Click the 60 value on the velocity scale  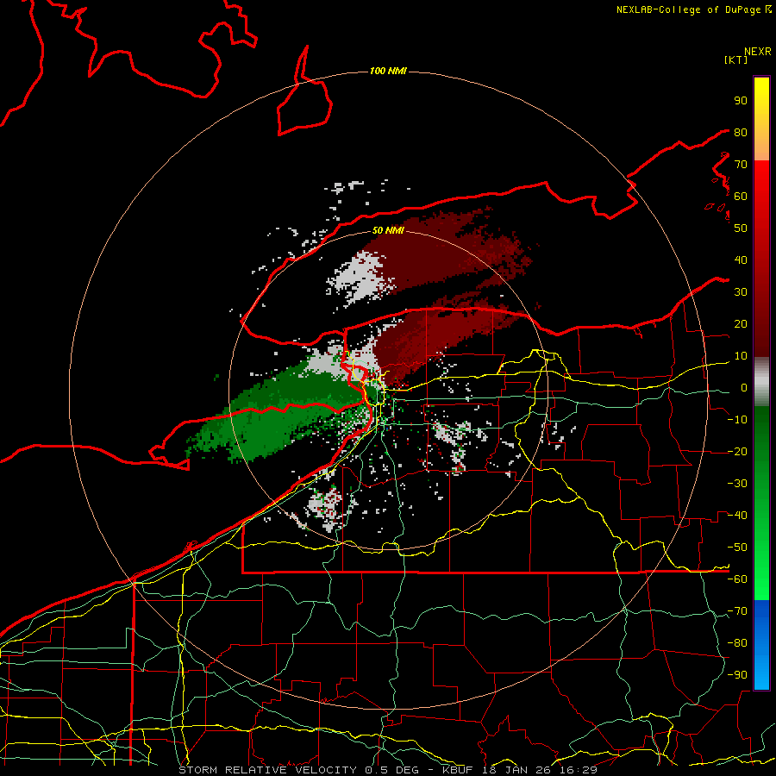click(741, 197)
